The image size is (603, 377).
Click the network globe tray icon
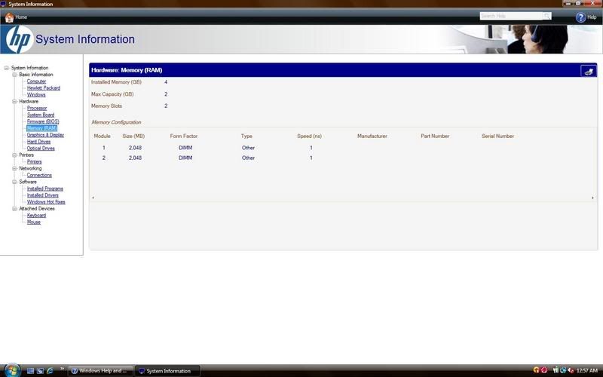click(x=563, y=370)
